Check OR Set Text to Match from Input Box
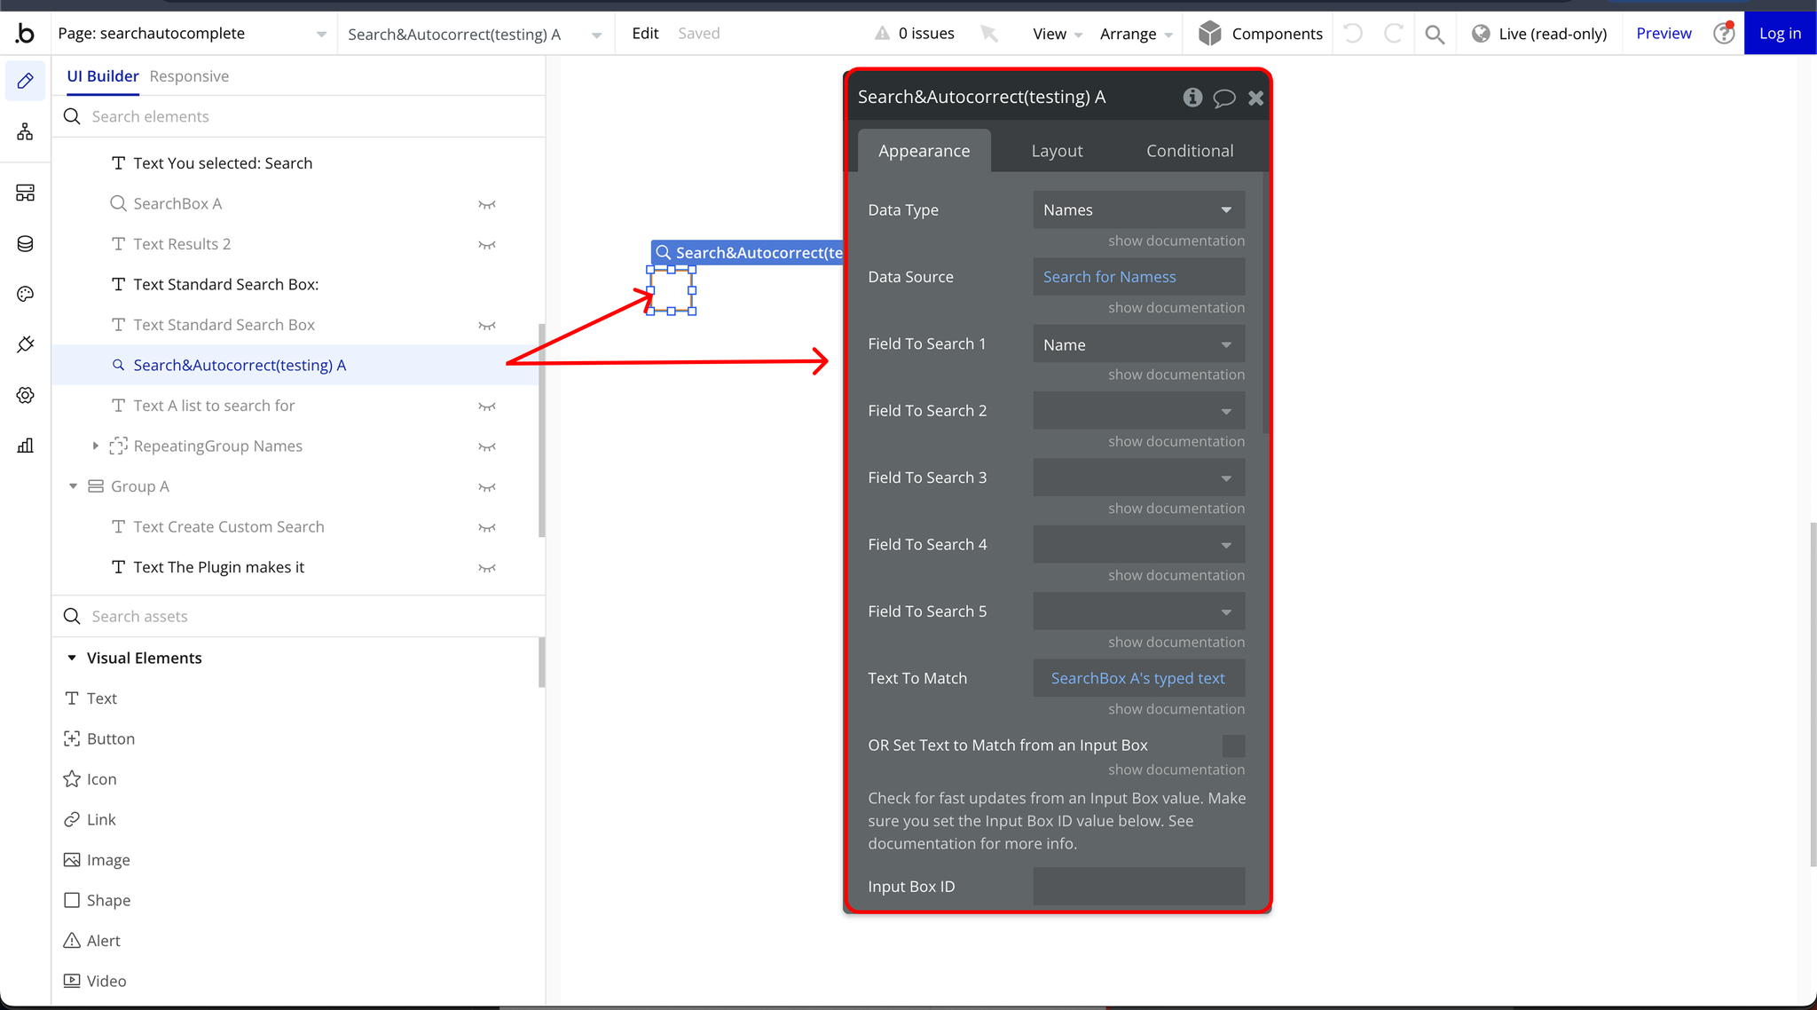Image resolution: width=1817 pixels, height=1010 pixels. tap(1233, 746)
